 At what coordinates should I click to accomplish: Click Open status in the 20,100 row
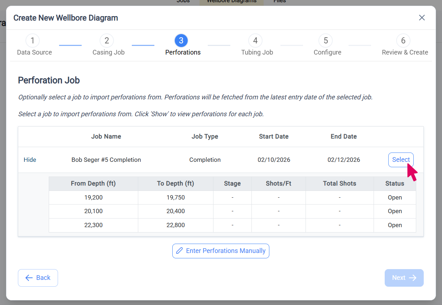[395, 211]
